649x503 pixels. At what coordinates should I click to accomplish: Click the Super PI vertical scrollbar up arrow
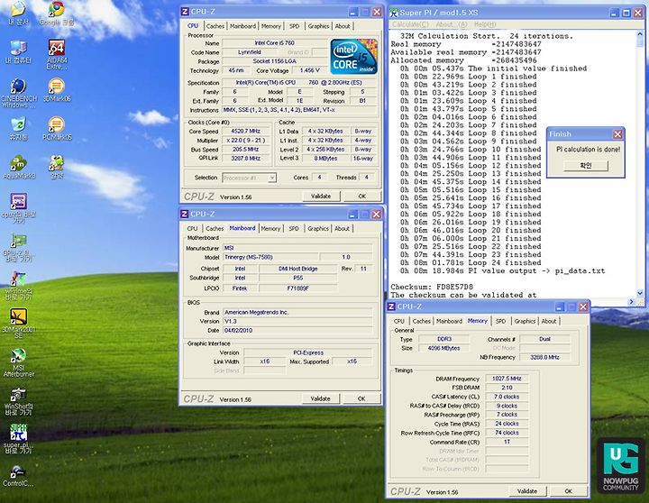(x=640, y=35)
